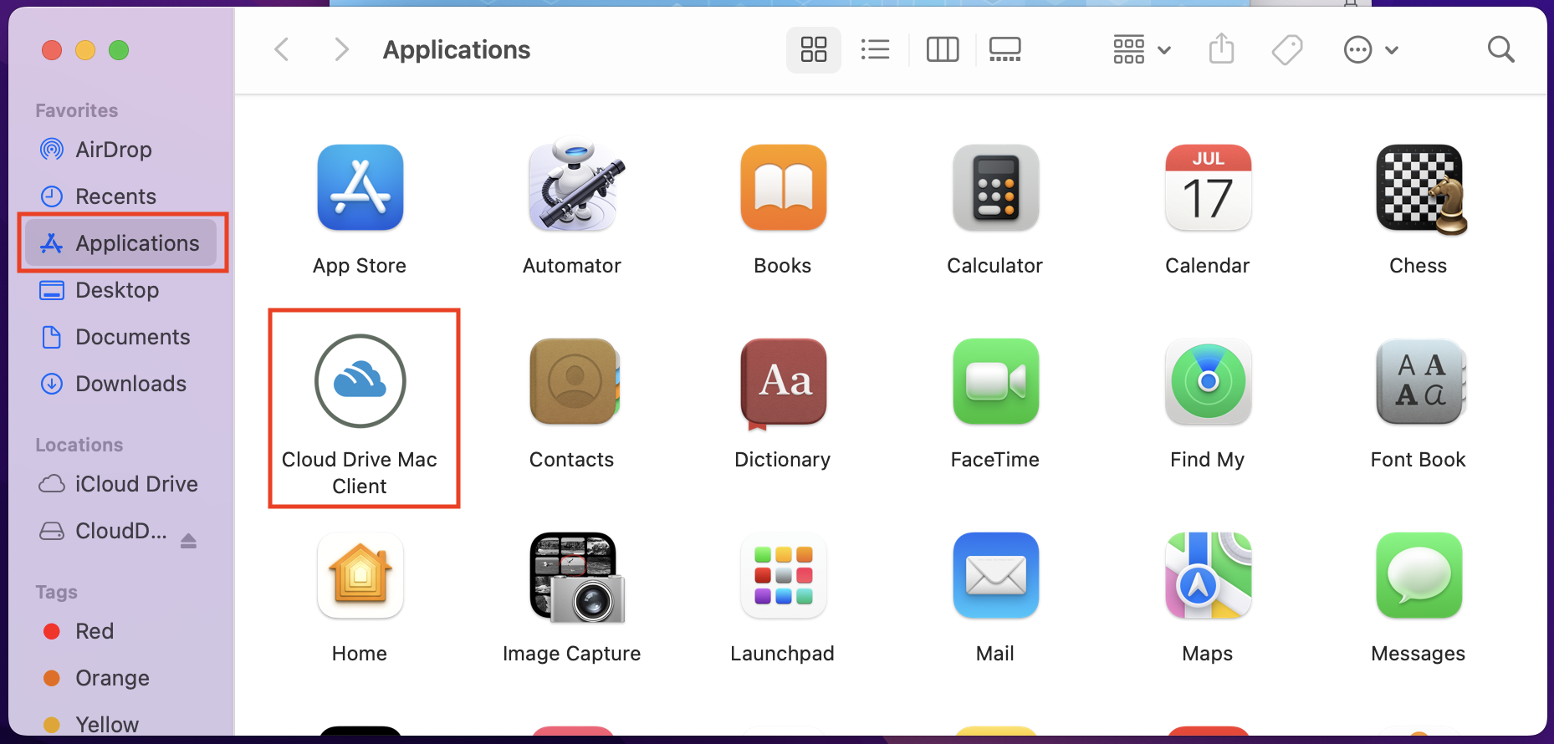
Task: Select the FaceTime app icon
Action: pyautogui.click(x=995, y=381)
